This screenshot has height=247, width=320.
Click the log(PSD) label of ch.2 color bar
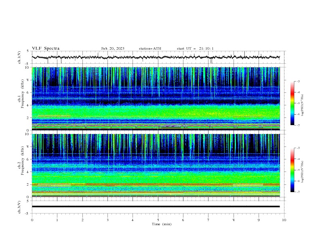(303, 172)
